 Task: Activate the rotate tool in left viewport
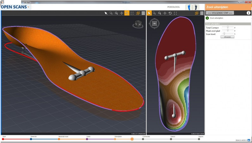(127, 13)
